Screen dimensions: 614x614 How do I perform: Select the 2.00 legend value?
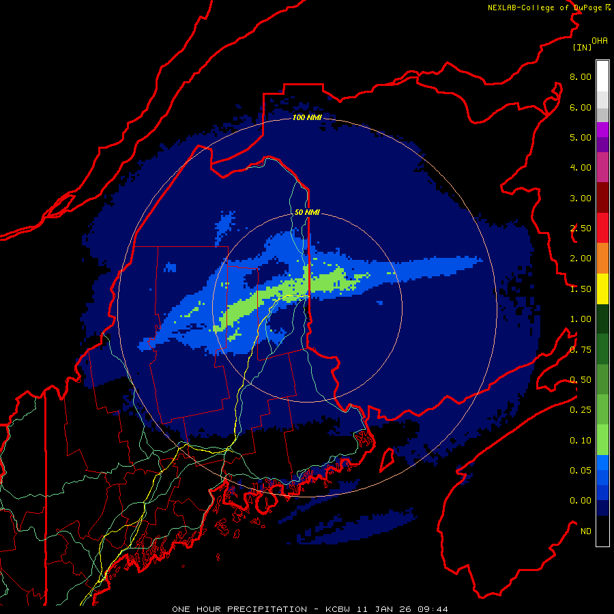pyautogui.click(x=581, y=259)
